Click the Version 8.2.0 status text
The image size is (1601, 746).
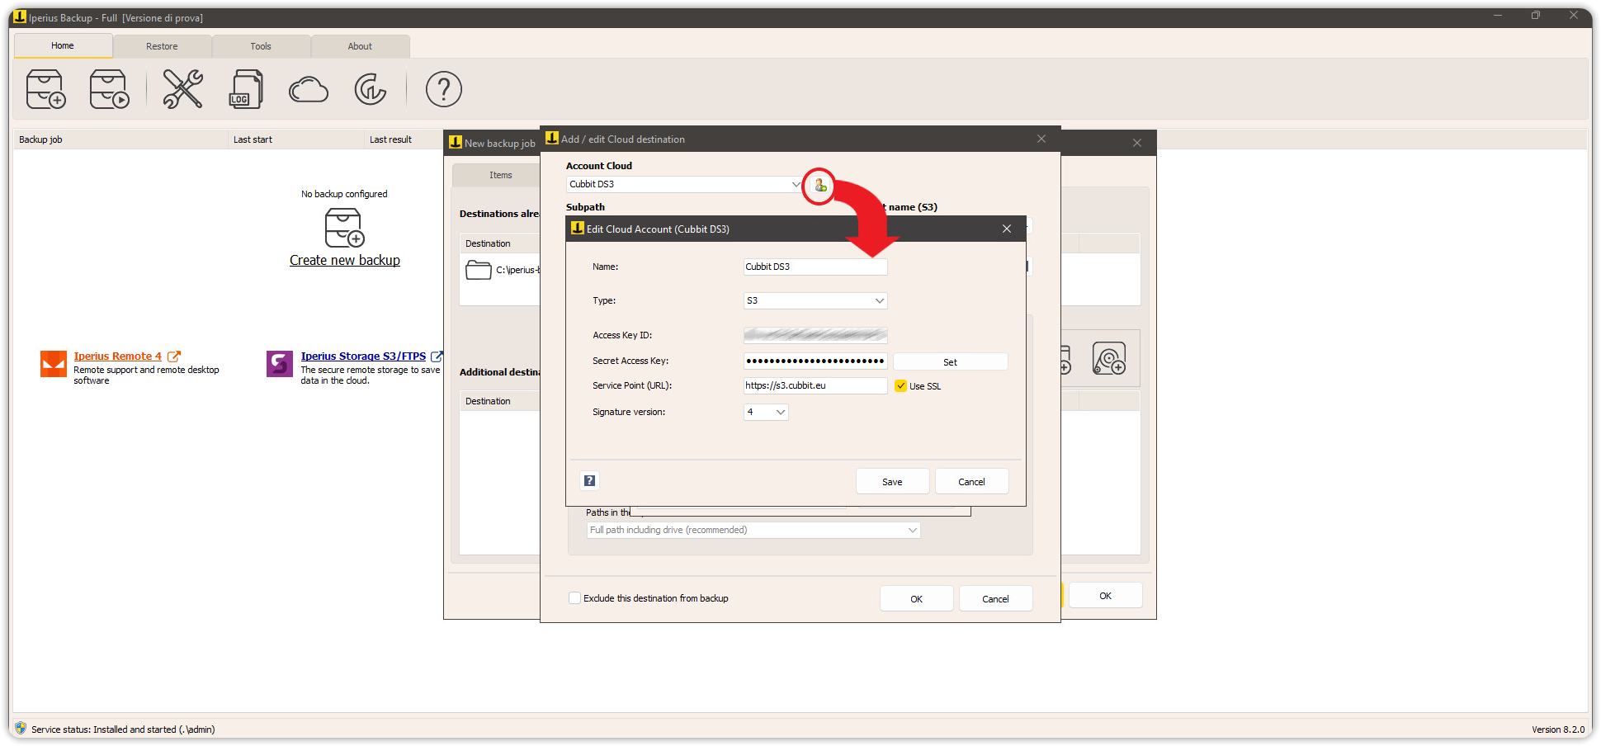point(1558,729)
